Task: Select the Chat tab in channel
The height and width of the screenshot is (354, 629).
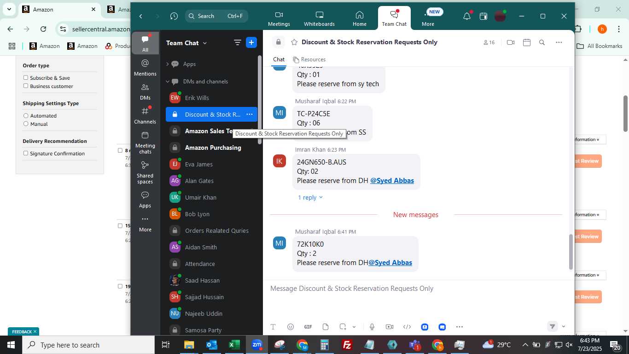Action: click(279, 59)
